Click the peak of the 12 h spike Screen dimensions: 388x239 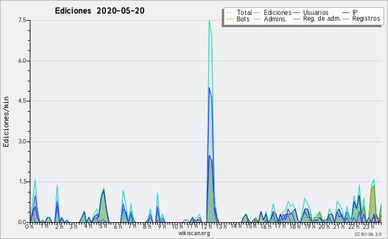(x=210, y=21)
